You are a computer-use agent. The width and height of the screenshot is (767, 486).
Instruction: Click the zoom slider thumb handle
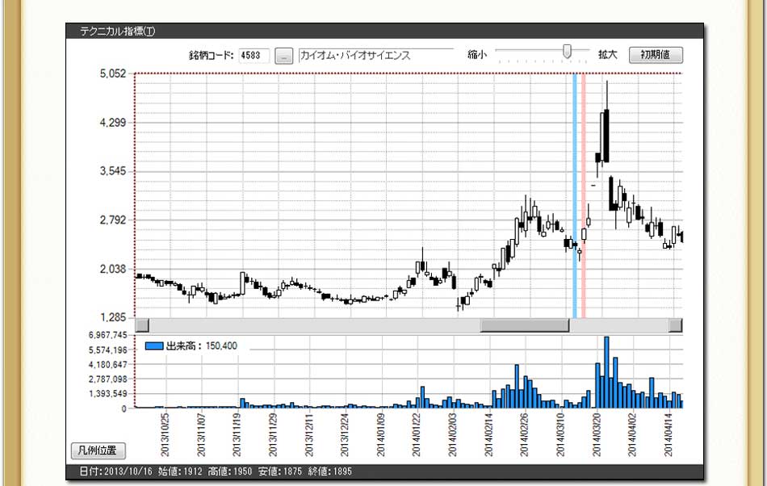568,52
